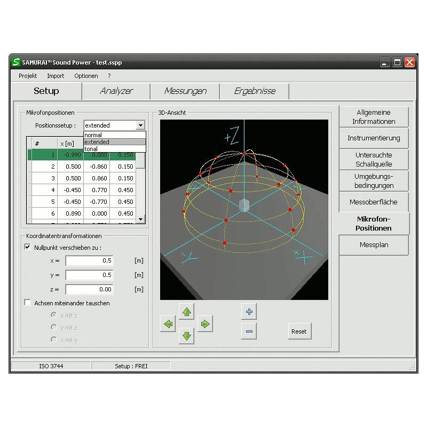The height and width of the screenshot is (427, 427).
Task: Open the Projekt menu
Action: click(x=28, y=76)
